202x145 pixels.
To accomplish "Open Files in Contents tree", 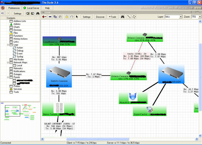I will point(16,33).
